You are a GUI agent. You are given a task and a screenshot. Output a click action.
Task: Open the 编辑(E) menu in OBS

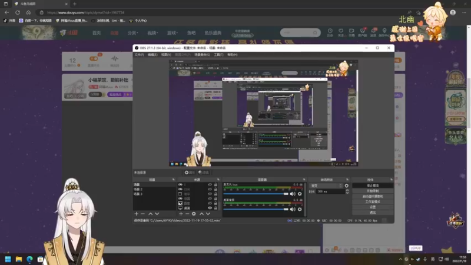[x=152, y=55]
